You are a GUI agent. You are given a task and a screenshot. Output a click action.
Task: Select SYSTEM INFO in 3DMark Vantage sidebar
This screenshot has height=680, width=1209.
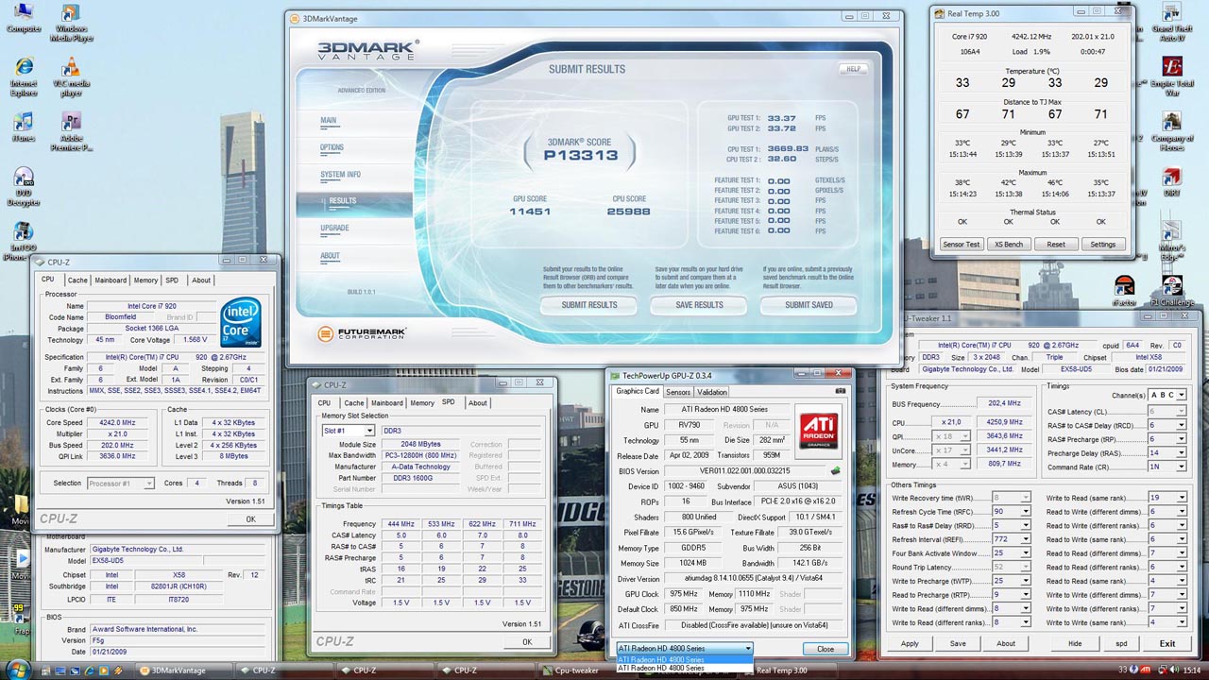coord(340,175)
